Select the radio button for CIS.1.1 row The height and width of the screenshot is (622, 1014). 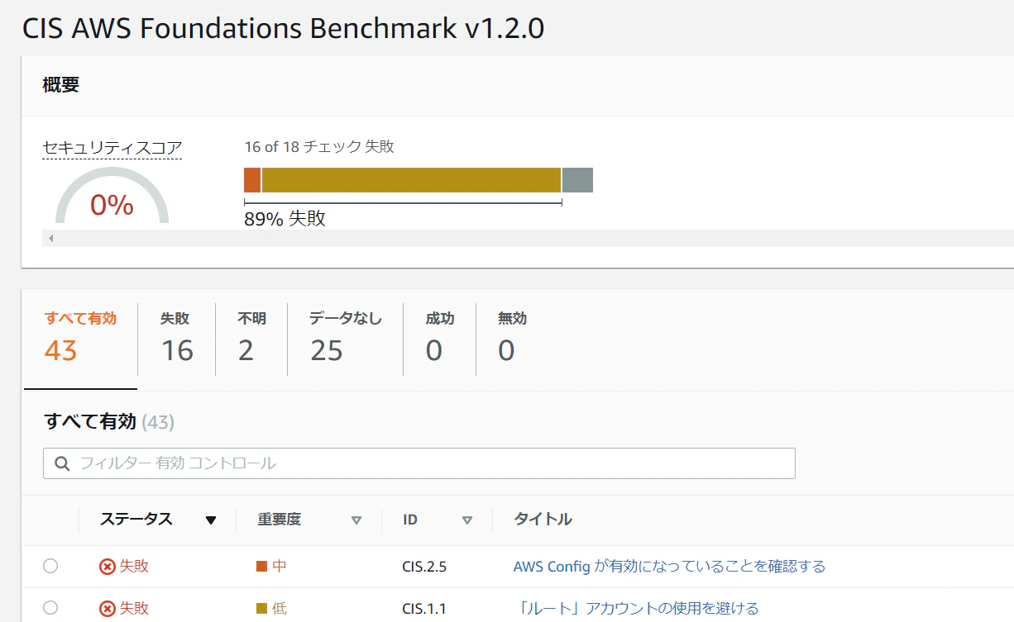[50, 608]
